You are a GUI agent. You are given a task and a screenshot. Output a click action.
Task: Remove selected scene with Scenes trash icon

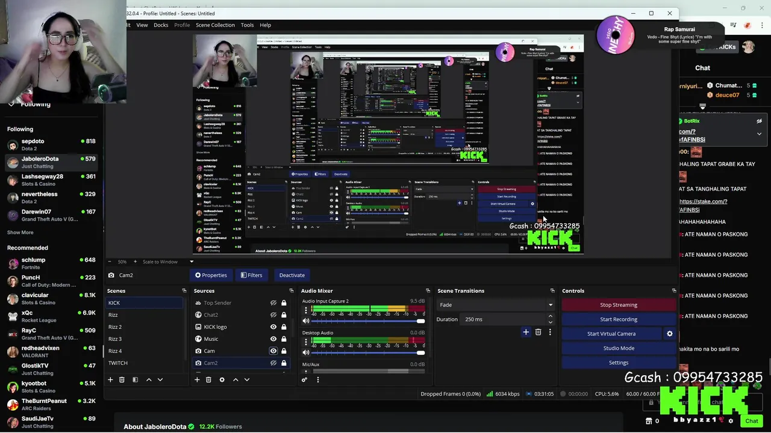coord(122,379)
